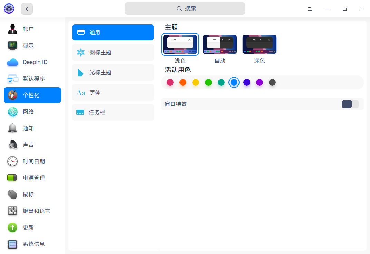Select the 深色 dark theme
This screenshot has width=370, height=254.
(259, 44)
